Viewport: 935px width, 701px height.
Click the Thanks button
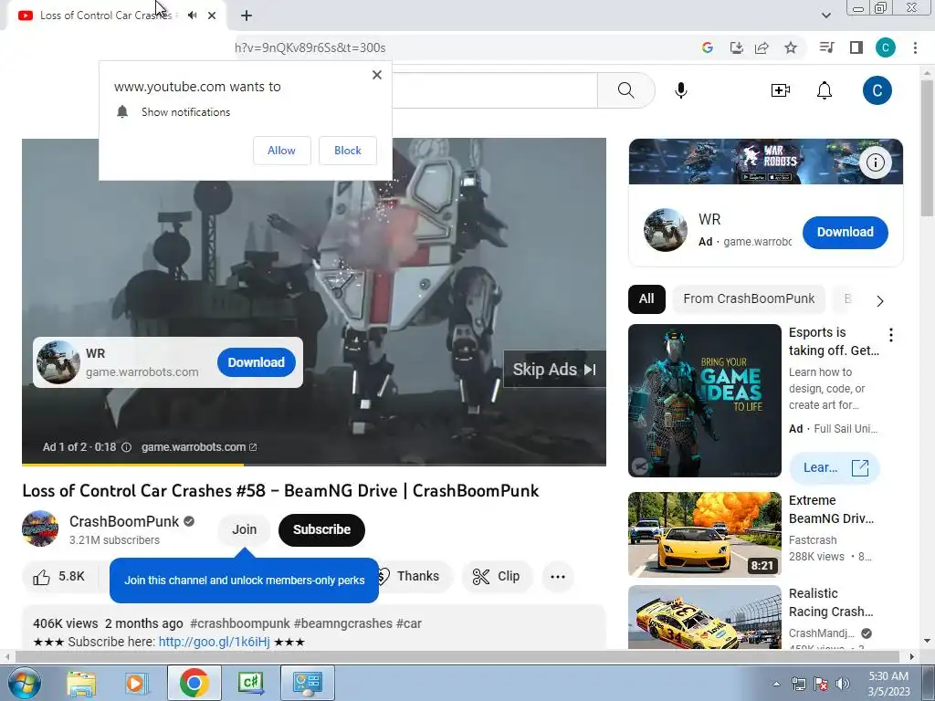(x=417, y=577)
